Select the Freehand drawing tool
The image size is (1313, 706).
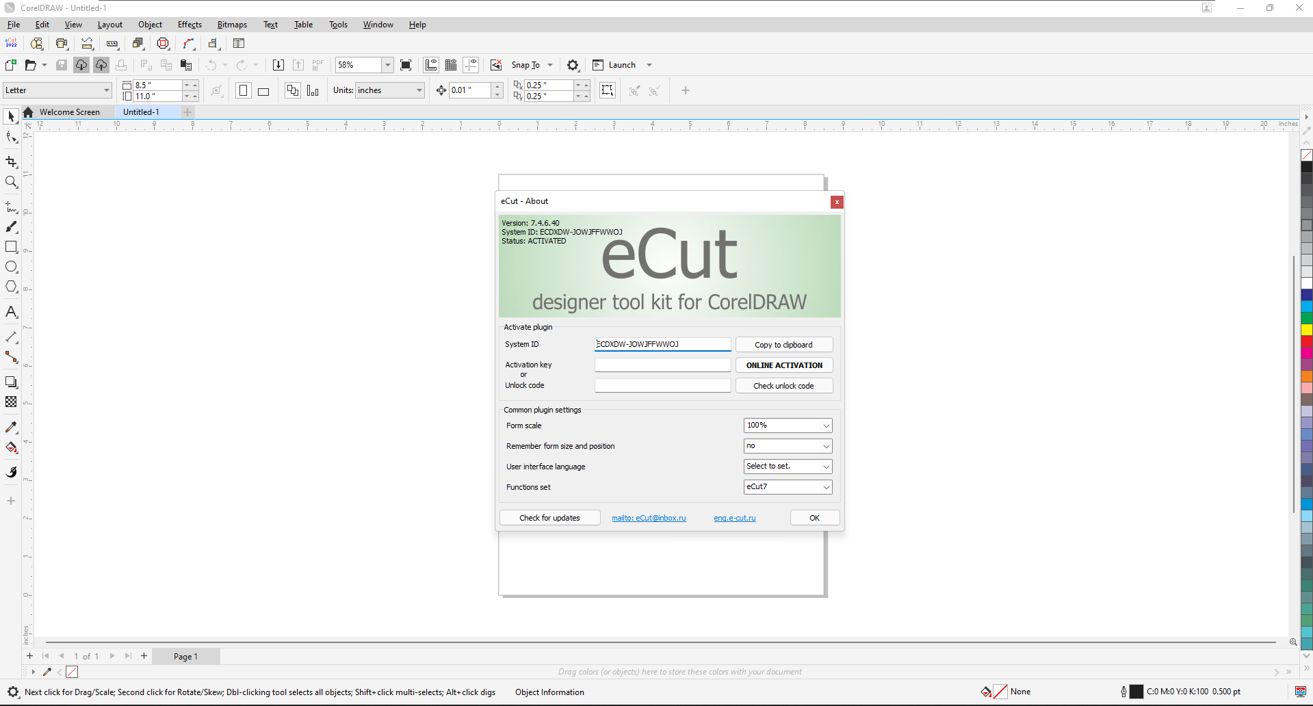pos(11,207)
